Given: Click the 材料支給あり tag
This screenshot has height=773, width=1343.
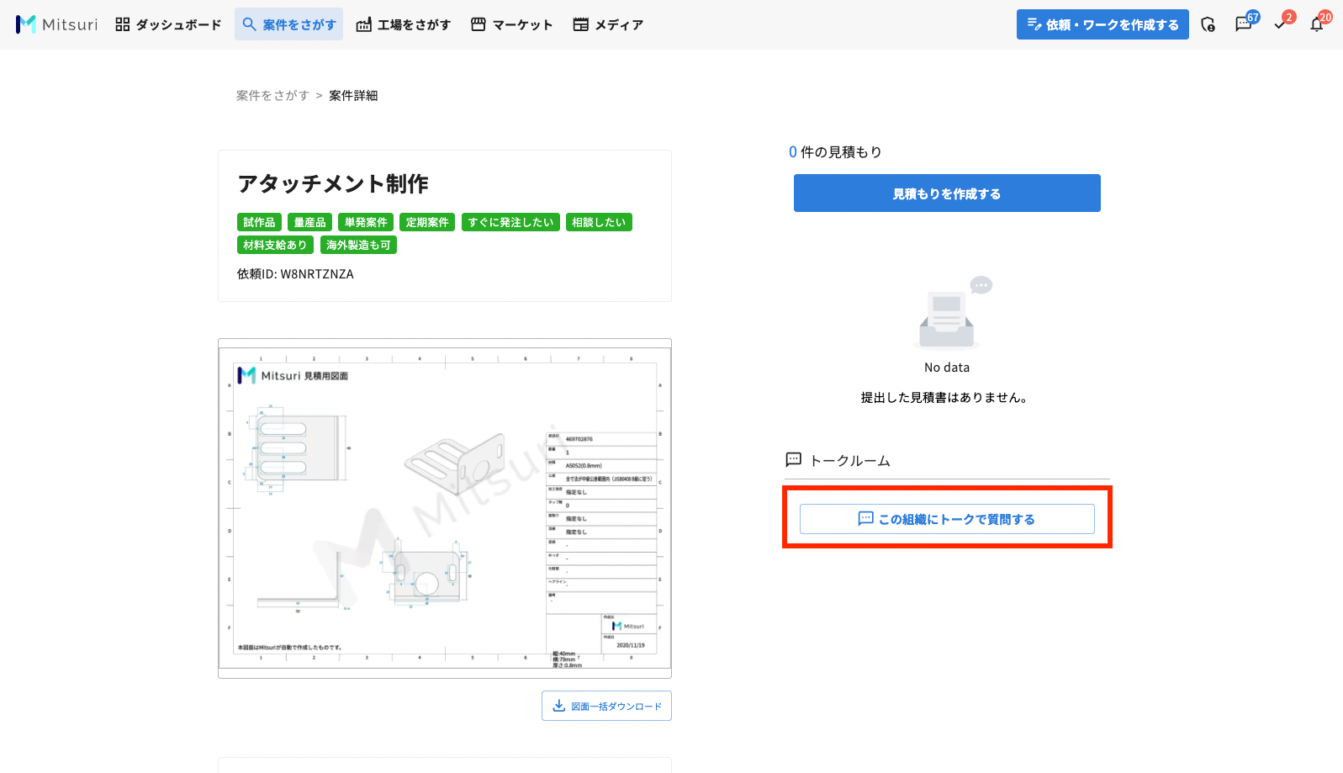Looking at the screenshot, I should point(275,245).
